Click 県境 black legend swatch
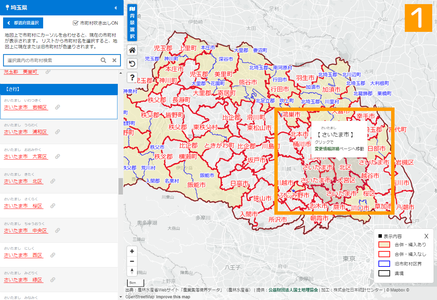Viewport: 437px width, 300px height. [x=384, y=273]
